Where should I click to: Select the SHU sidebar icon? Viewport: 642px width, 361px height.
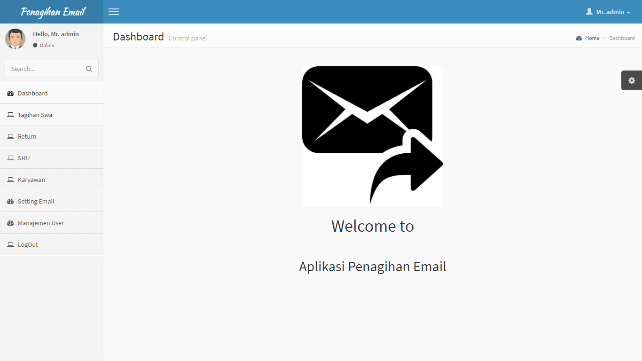tap(10, 157)
